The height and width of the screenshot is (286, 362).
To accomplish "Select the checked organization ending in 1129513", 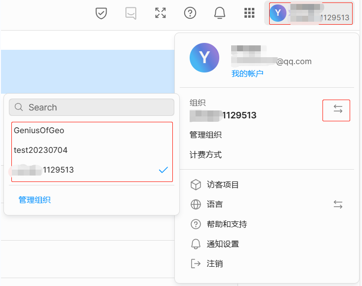I will 92,170.
